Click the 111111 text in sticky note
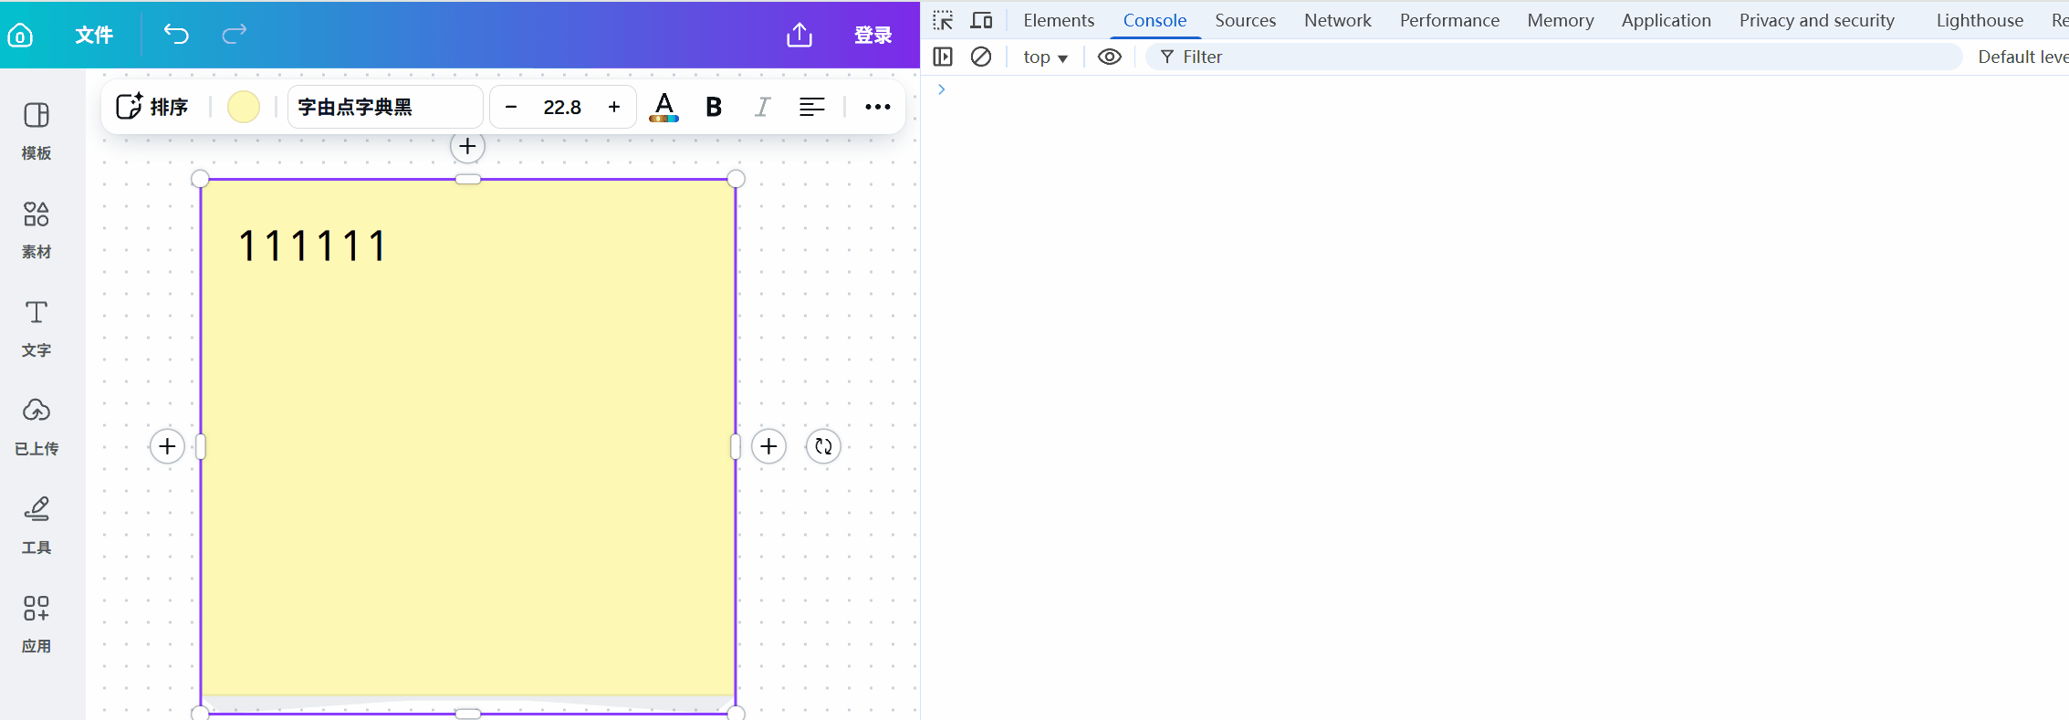2069x720 pixels. 312,246
